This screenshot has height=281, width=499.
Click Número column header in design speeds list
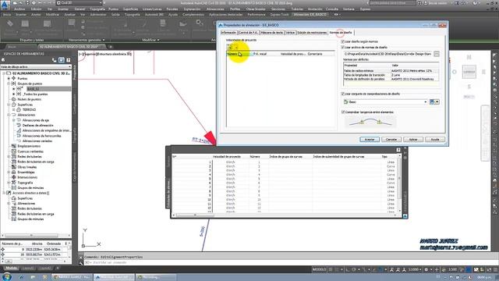click(x=239, y=54)
